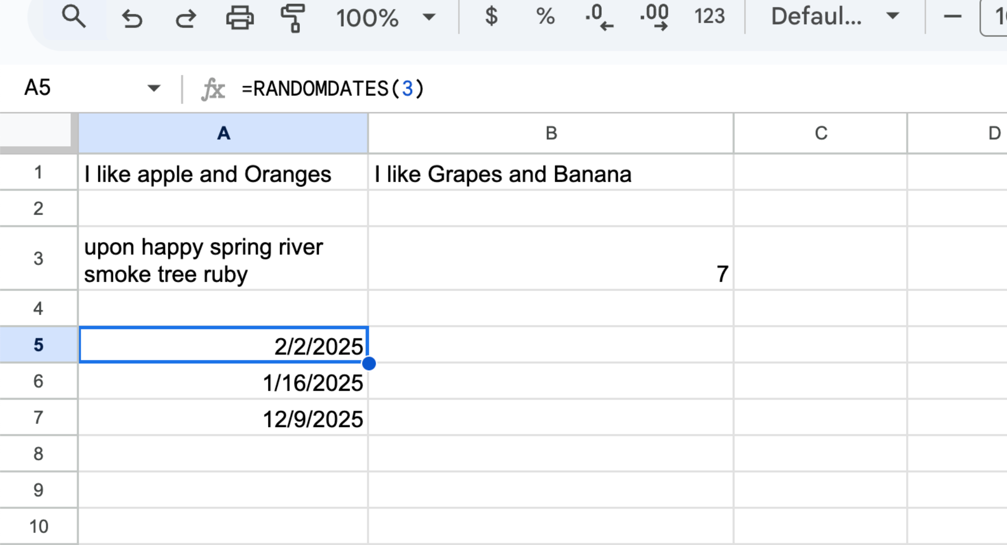Screen dimensions: 1007x545
Task: Select column B header
Action: (551, 133)
